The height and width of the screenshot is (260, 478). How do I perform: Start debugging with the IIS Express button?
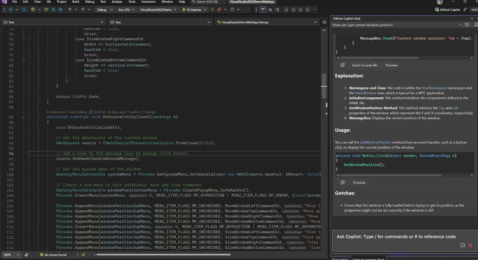click(x=192, y=9)
